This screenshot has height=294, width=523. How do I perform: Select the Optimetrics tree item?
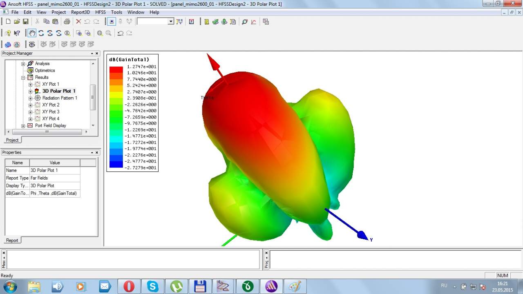click(x=45, y=71)
